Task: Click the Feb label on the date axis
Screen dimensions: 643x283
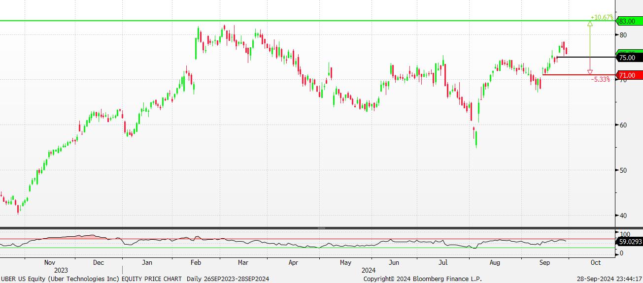Action: tap(196, 263)
